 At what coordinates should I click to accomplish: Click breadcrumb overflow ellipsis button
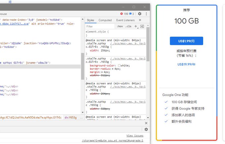81,118
